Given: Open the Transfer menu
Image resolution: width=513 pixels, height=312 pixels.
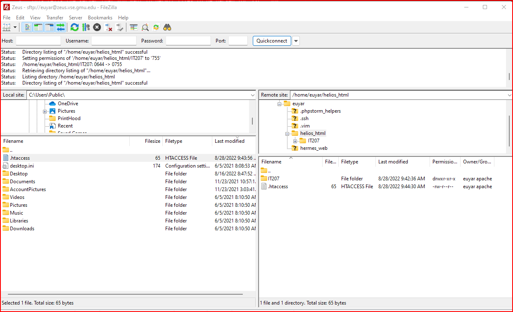Looking at the screenshot, I should pyautogui.click(x=55, y=17).
